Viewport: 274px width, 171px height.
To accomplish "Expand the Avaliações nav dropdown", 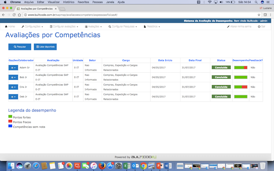I will point(93,27).
